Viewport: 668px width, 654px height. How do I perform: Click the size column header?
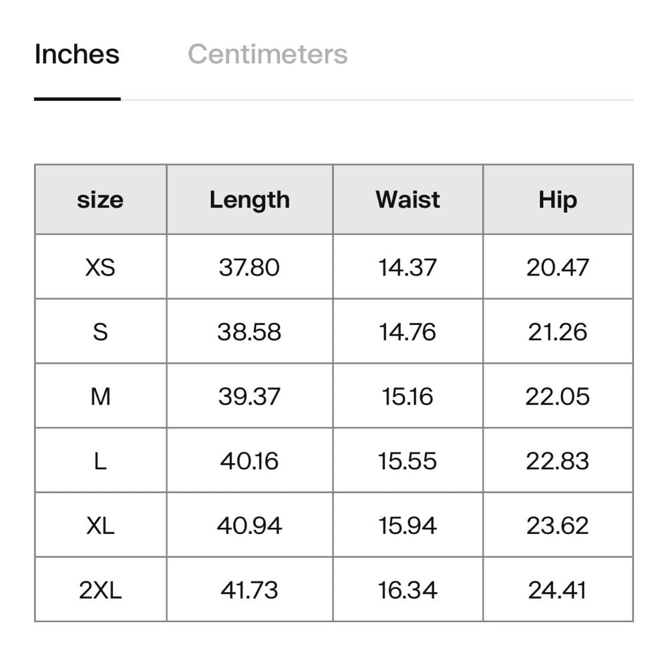click(100, 200)
